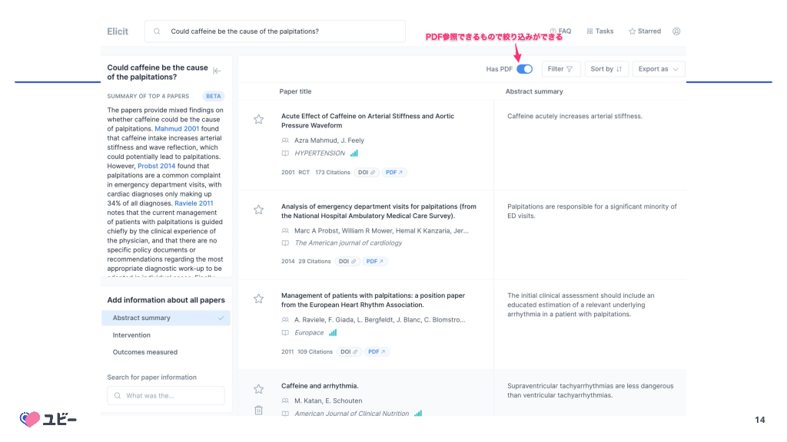Select Abstract summary column option
This screenshot has width=787, height=442.
coord(166,318)
